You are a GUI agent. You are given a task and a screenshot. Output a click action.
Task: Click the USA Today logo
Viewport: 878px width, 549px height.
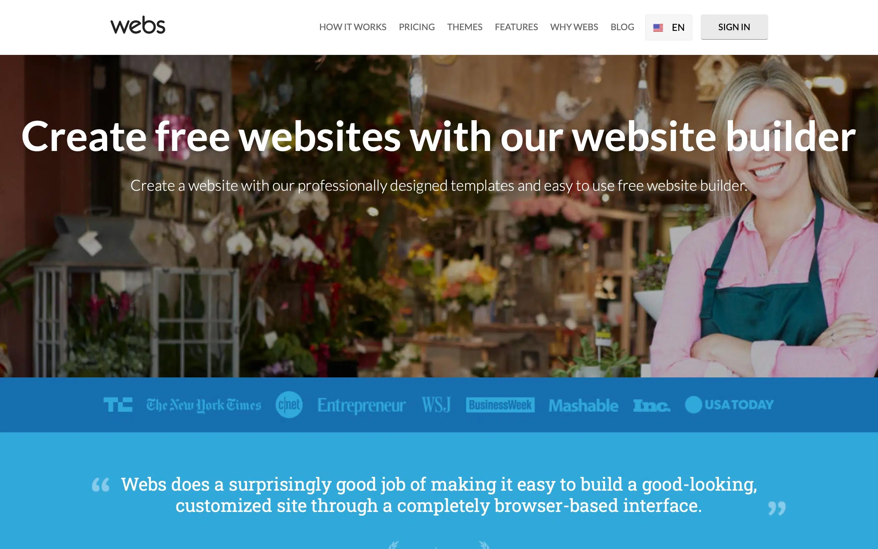tap(729, 405)
